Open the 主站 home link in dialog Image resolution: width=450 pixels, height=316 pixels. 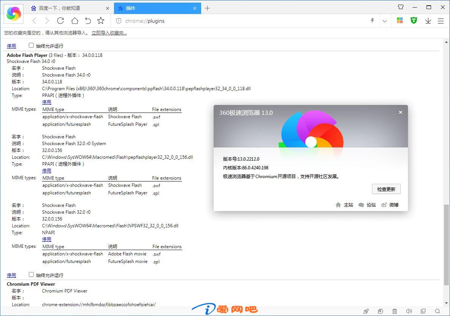[344, 205]
